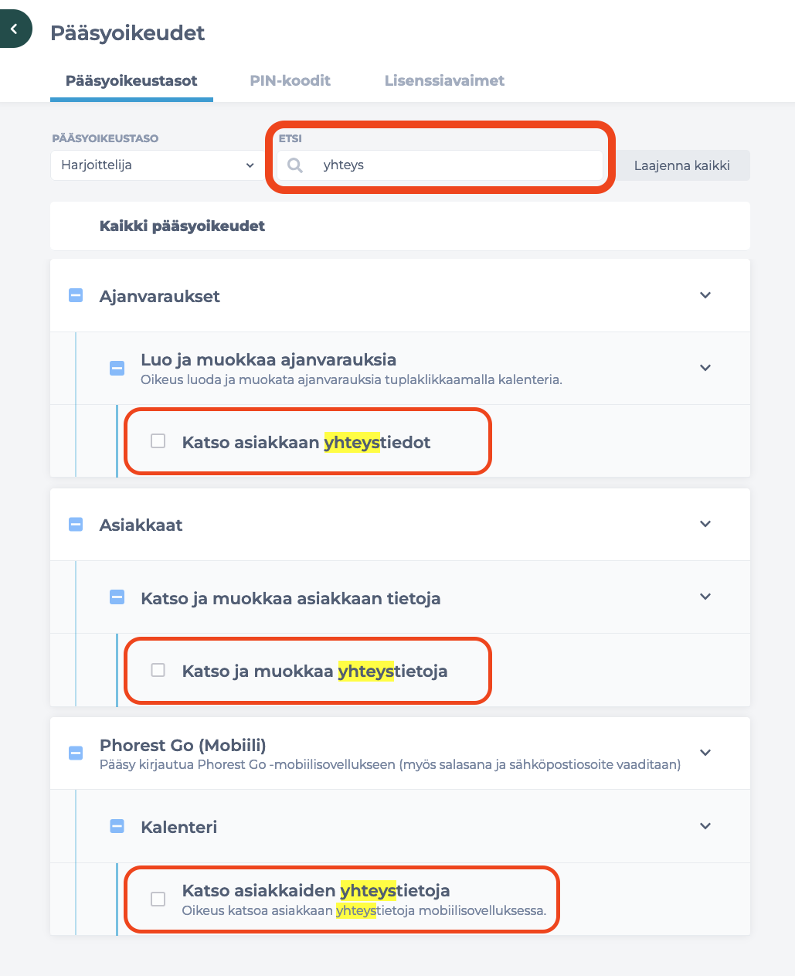Toggle Luo ja muokkaa ajanvarauksia partial box

117,368
